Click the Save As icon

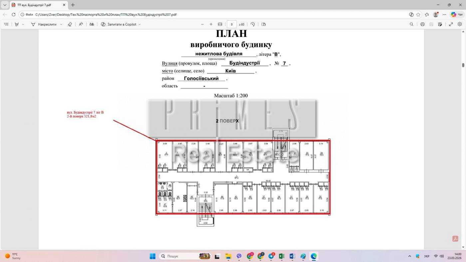(440, 24)
